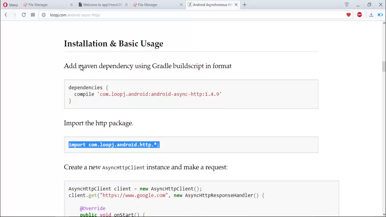Open the Opera Menú button
This screenshot has width=386, height=217.
coord(10,5)
